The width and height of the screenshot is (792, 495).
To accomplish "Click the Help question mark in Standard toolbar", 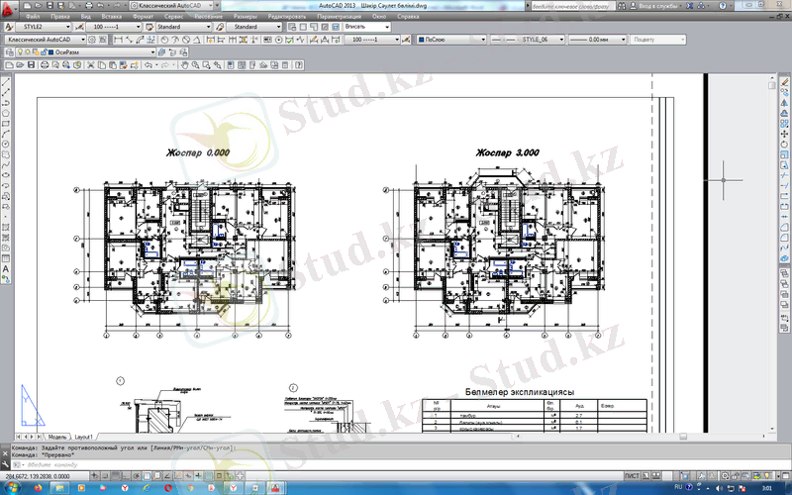I will pyautogui.click(x=299, y=65).
